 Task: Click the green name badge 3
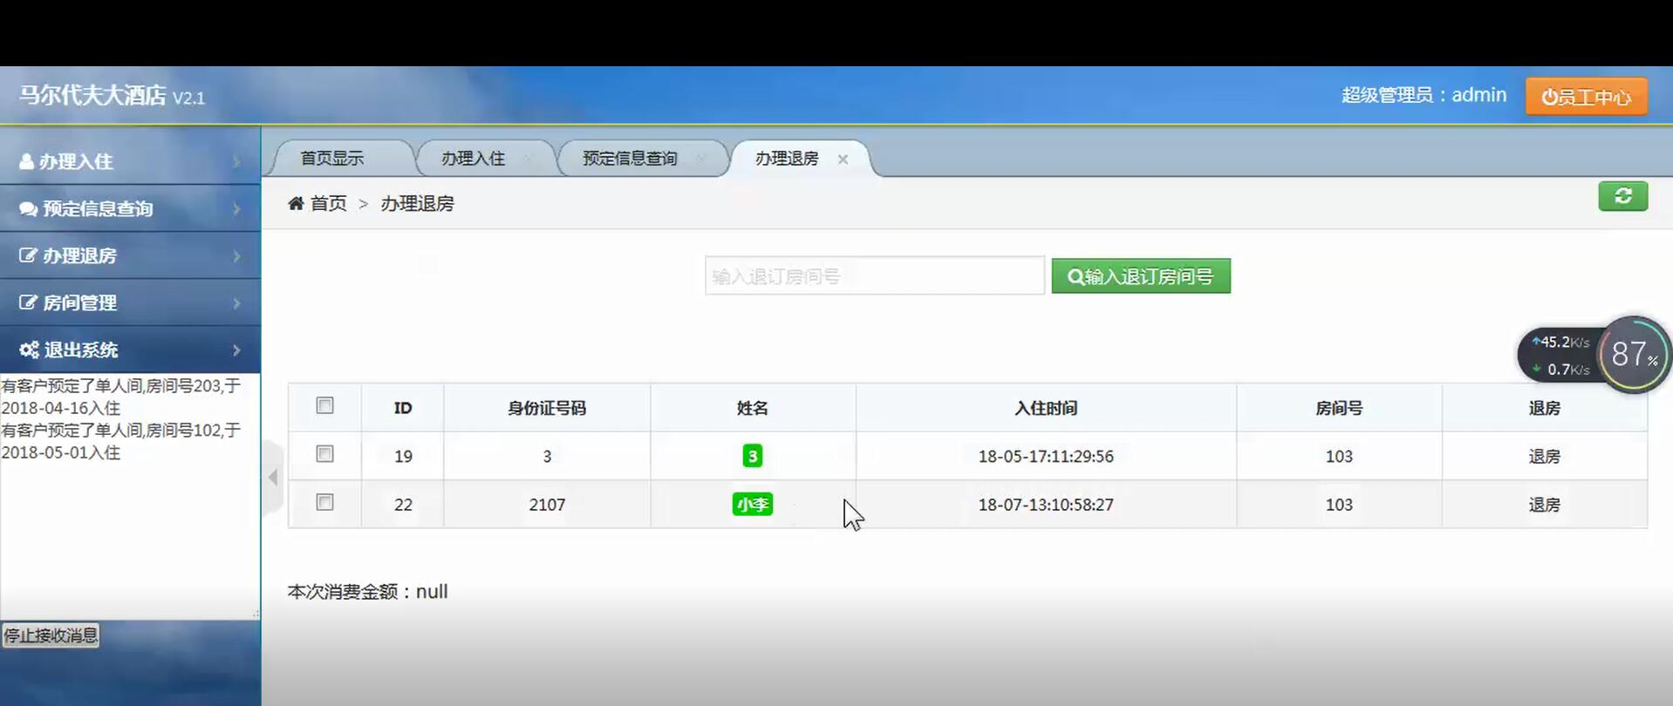tap(752, 456)
